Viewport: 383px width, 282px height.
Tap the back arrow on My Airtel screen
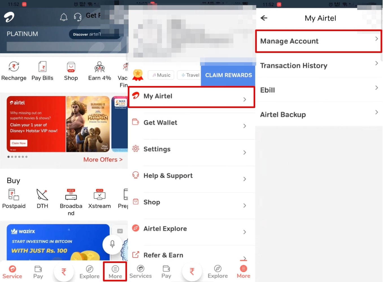pyautogui.click(x=264, y=18)
